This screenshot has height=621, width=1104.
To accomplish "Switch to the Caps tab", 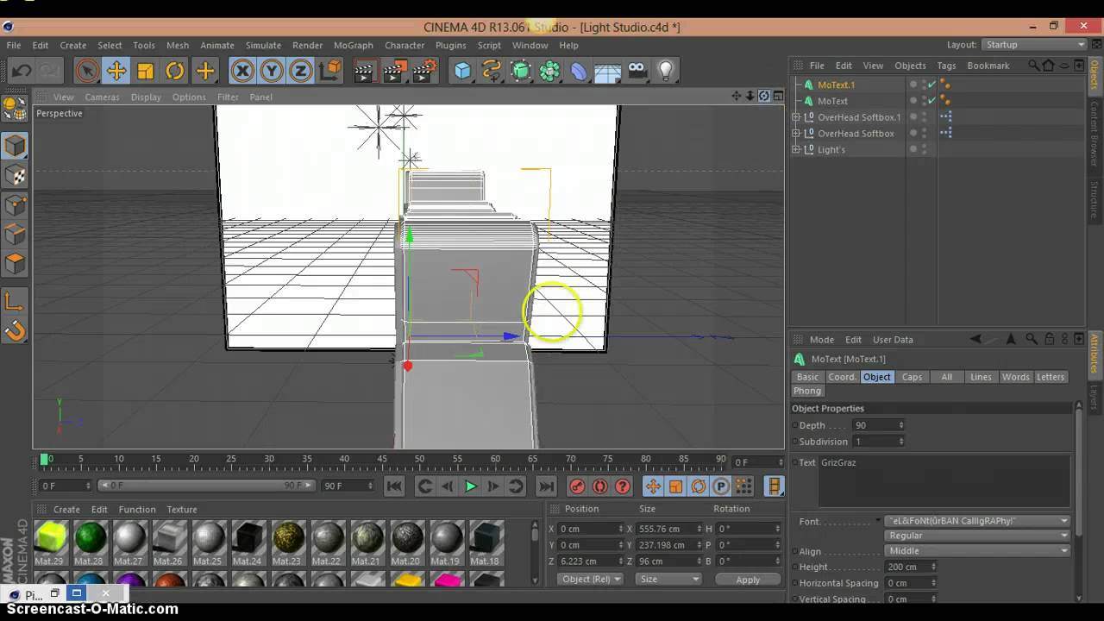I will [912, 377].
